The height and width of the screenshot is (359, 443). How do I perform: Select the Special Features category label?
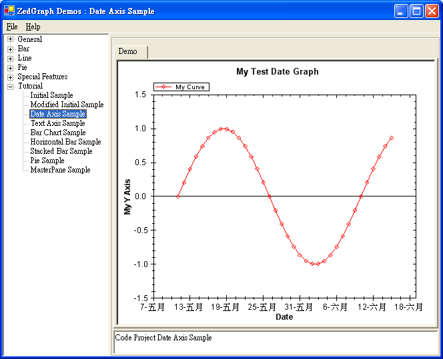(x=43, y=77)
